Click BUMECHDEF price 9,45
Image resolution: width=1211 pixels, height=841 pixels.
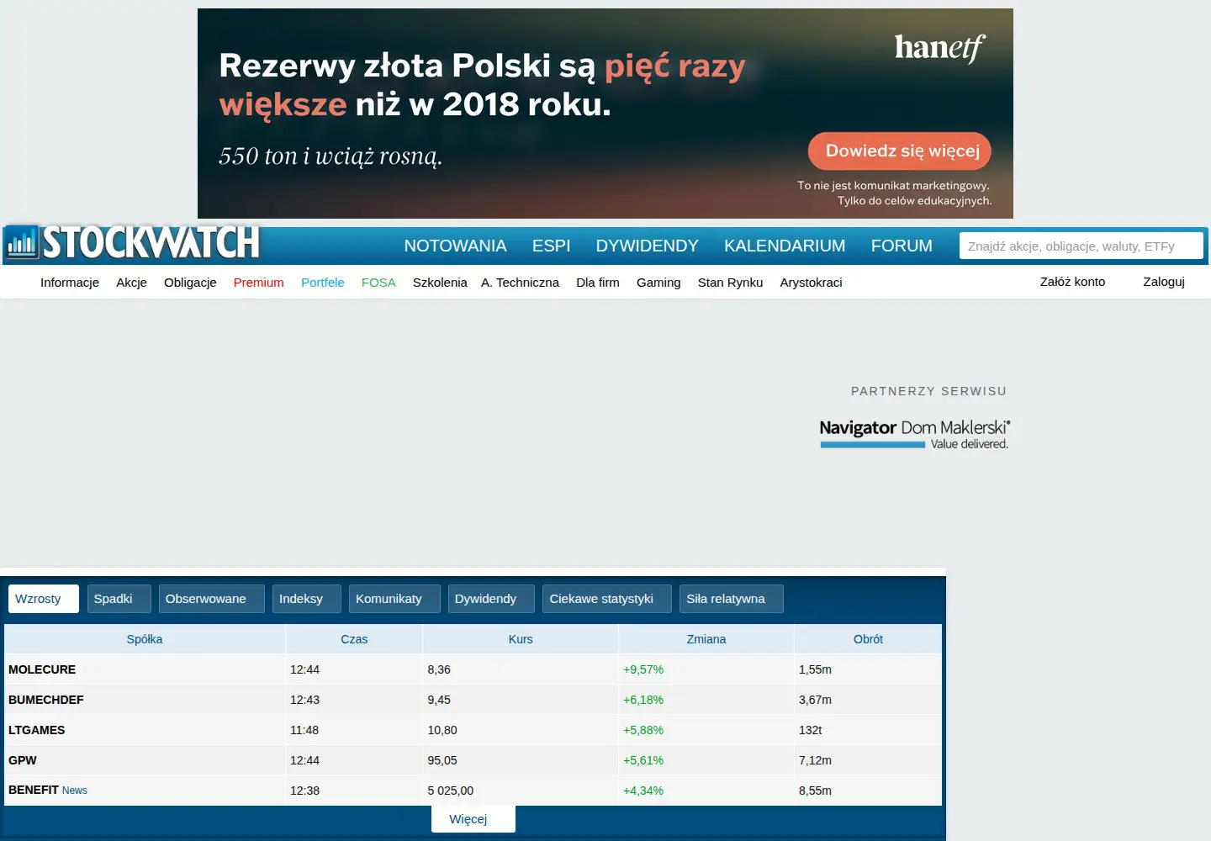pos(439,700)
